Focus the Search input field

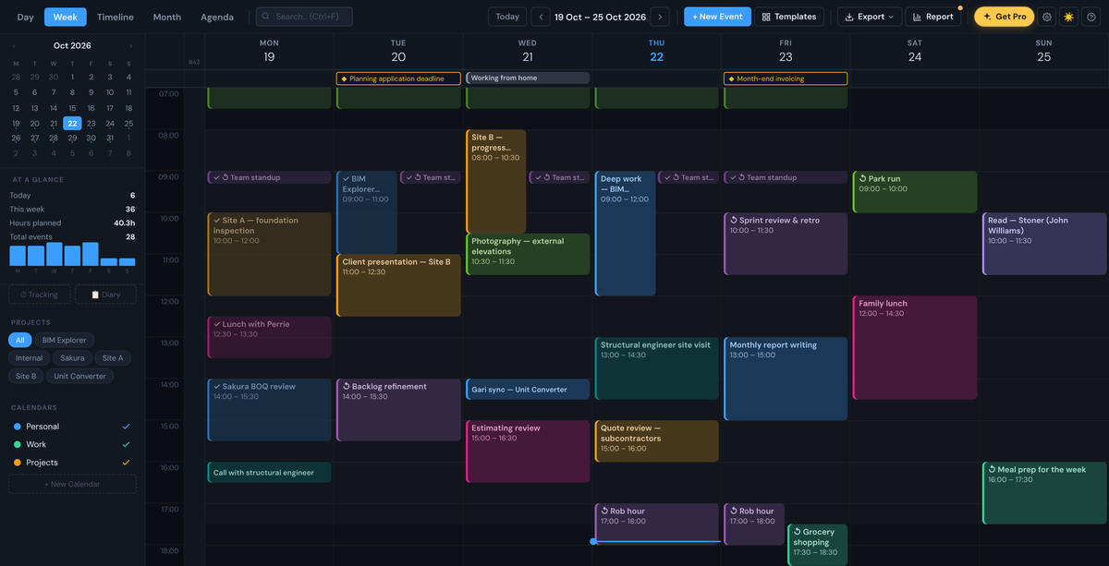[x=304, y=17]
